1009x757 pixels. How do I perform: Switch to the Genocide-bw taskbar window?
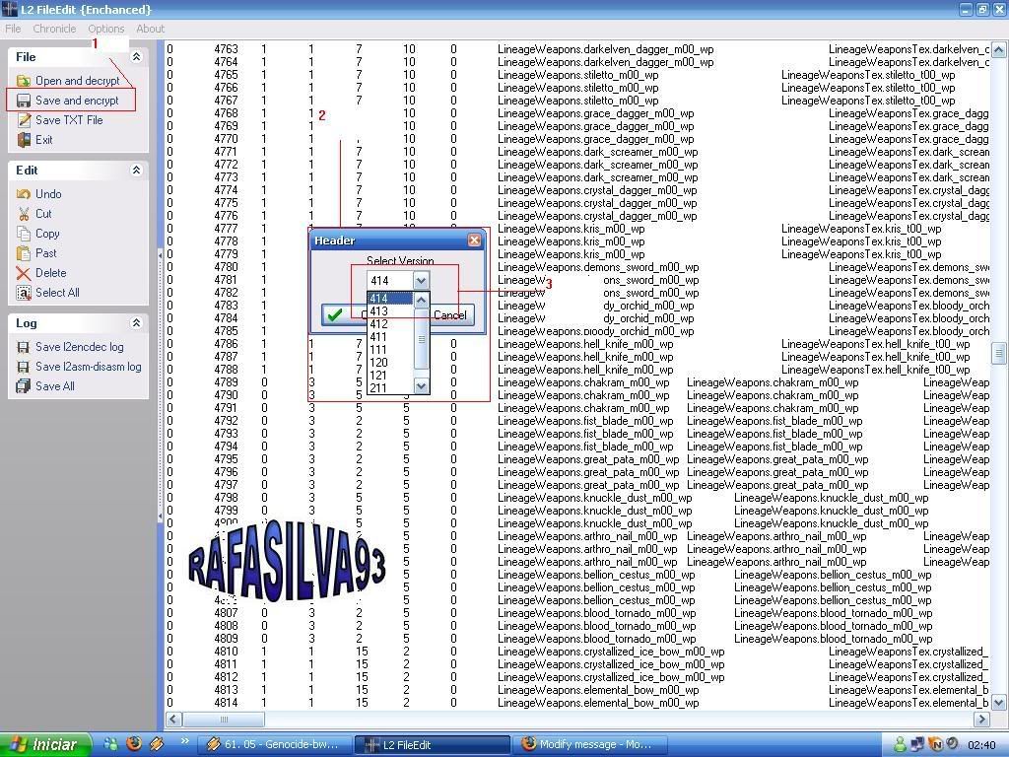(x=275, y=744)
